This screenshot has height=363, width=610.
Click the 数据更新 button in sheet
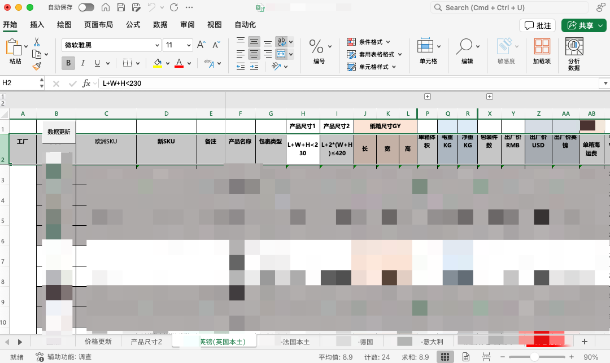pyautogui.click(x=59, y=132)
